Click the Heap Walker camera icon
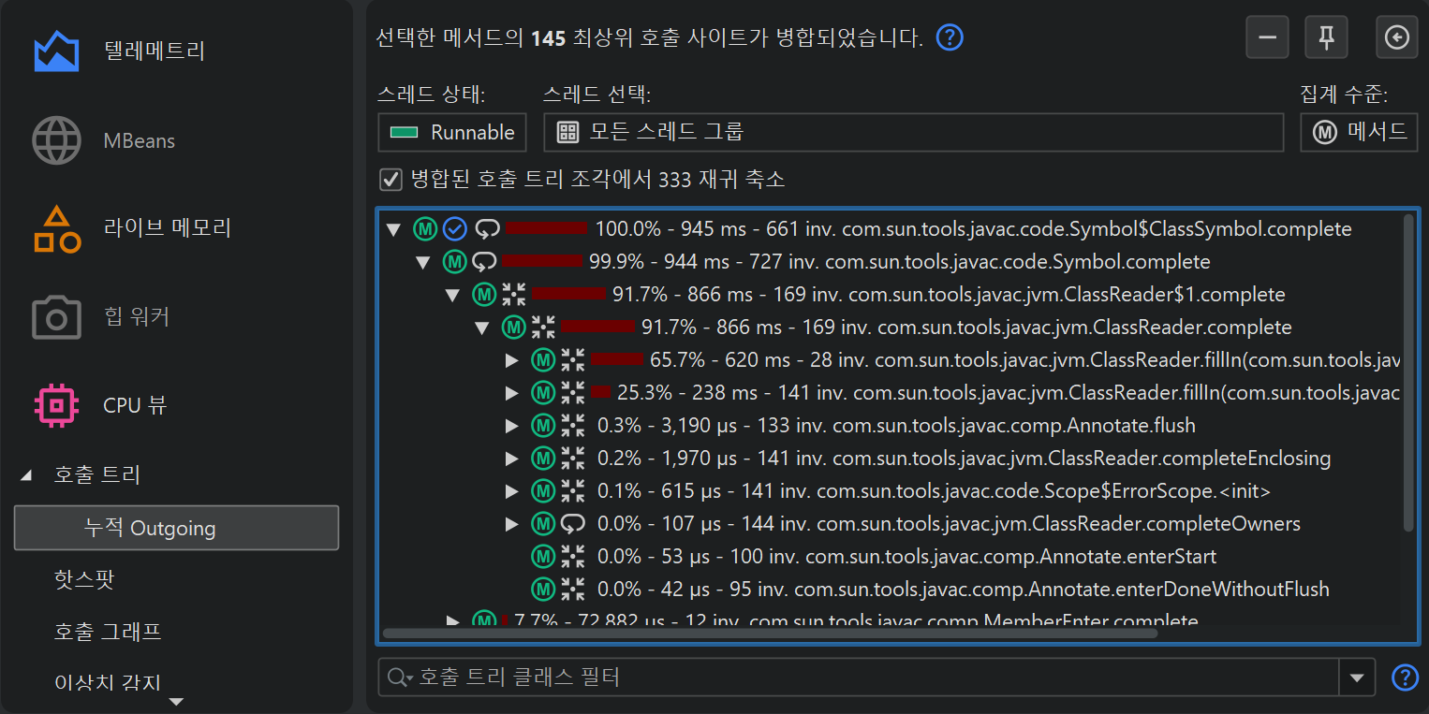The height and width of the screenshot is (714, 1429). coord(56,318)
